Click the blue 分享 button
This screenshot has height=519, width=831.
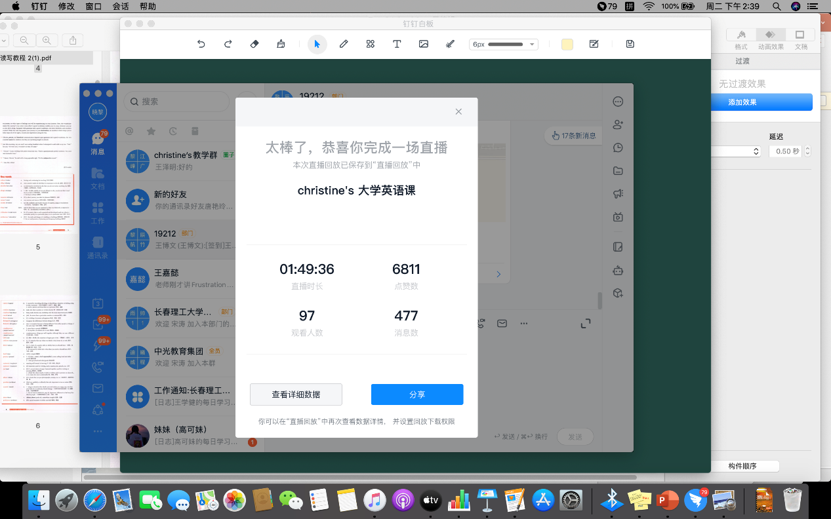(417, 394)
